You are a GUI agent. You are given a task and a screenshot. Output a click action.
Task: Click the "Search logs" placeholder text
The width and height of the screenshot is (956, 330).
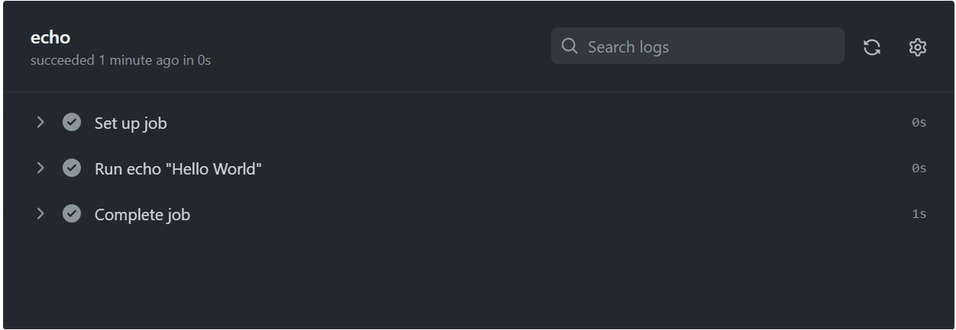(x=629, y=48)
